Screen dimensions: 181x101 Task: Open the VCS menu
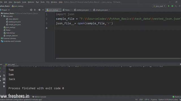[48, 2]
